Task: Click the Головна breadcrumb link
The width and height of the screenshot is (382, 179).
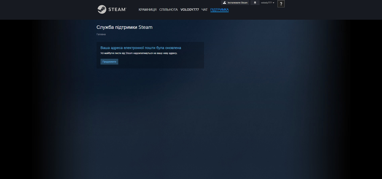Action: point(101,34)
